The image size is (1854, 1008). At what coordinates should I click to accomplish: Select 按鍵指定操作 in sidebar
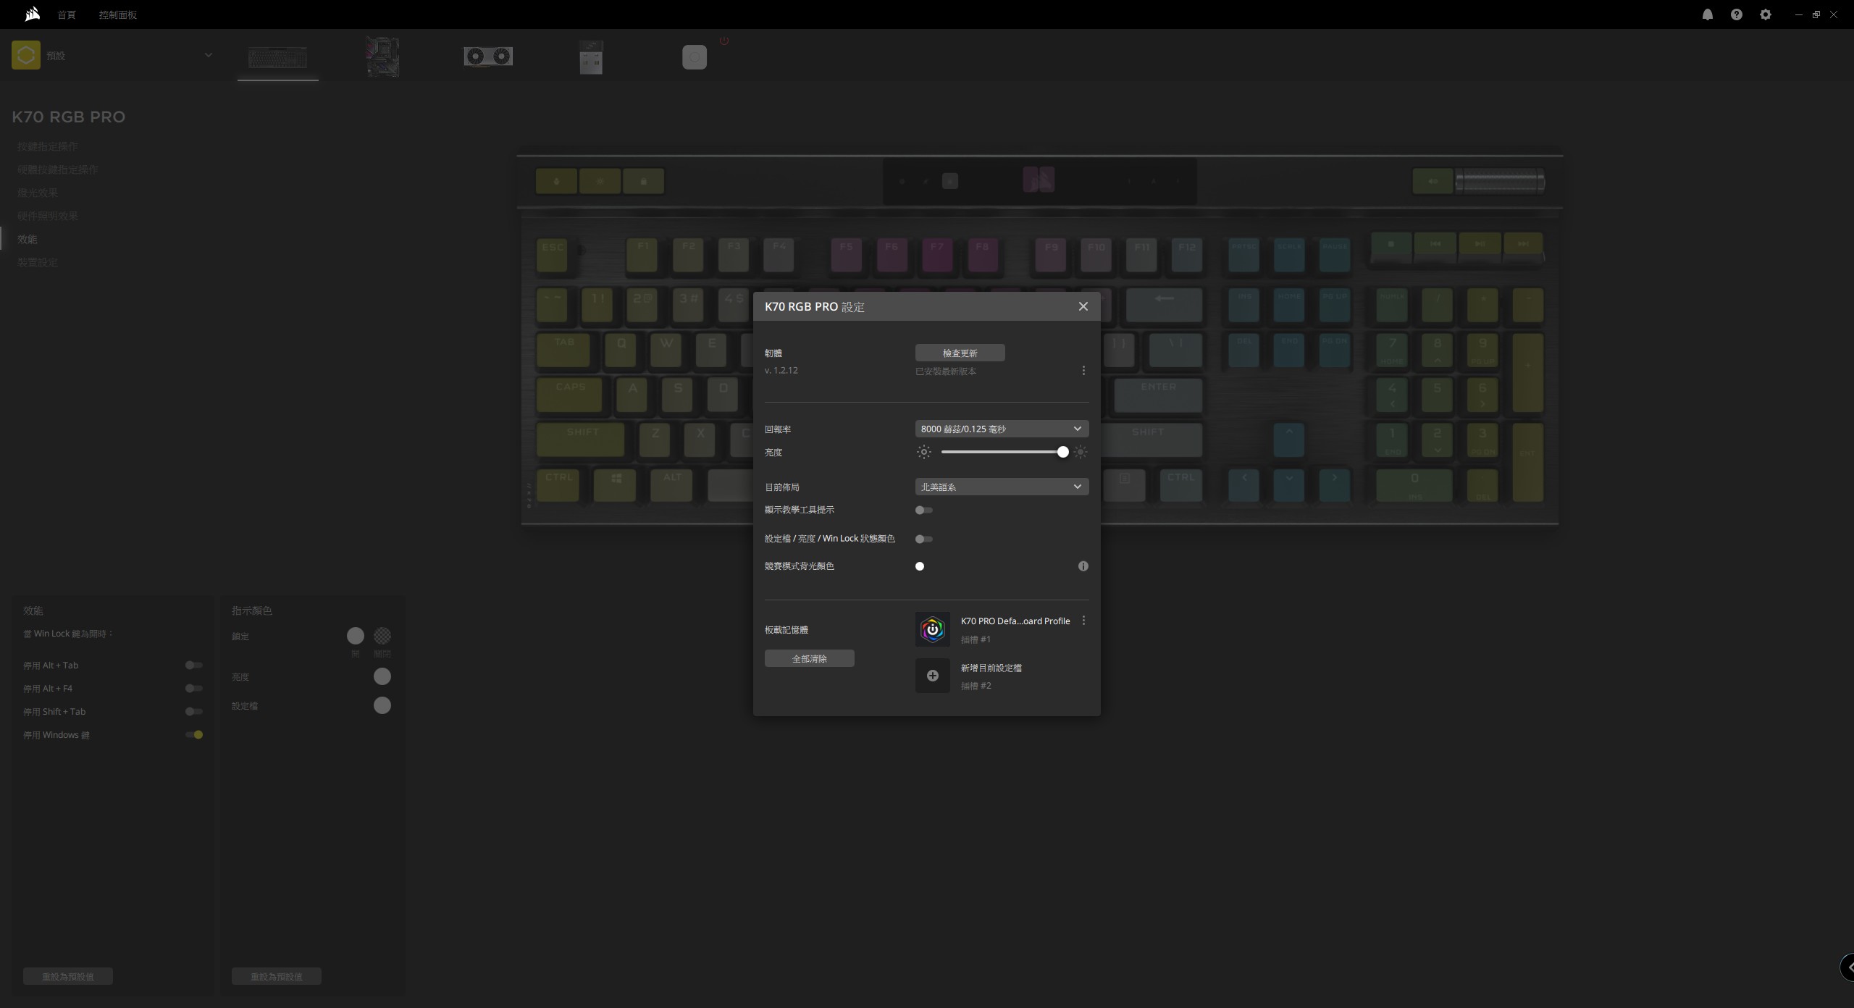(x=48, y=146)
